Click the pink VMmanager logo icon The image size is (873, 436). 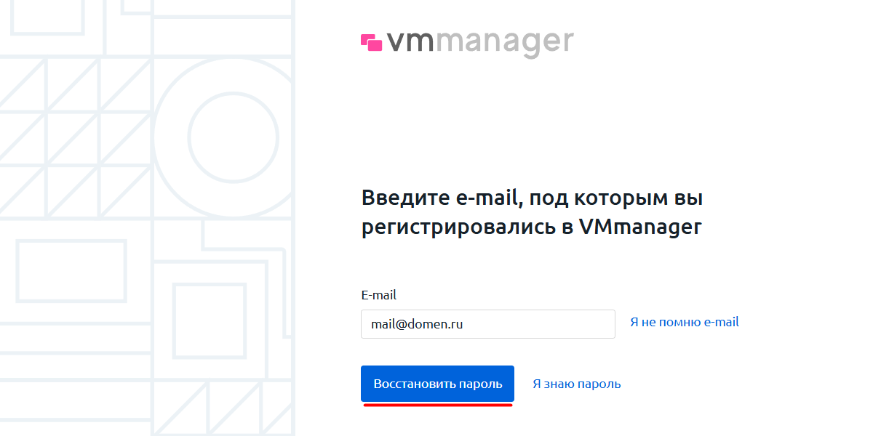tap(372, 43)
